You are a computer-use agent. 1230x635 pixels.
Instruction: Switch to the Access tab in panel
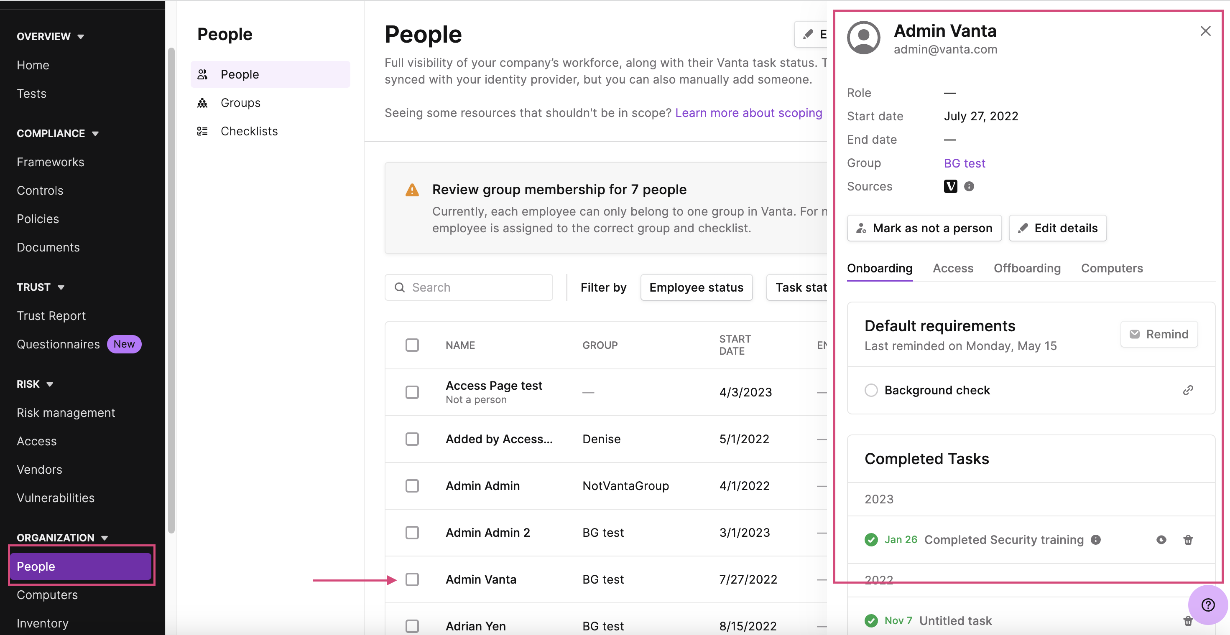tap(952, 268)
